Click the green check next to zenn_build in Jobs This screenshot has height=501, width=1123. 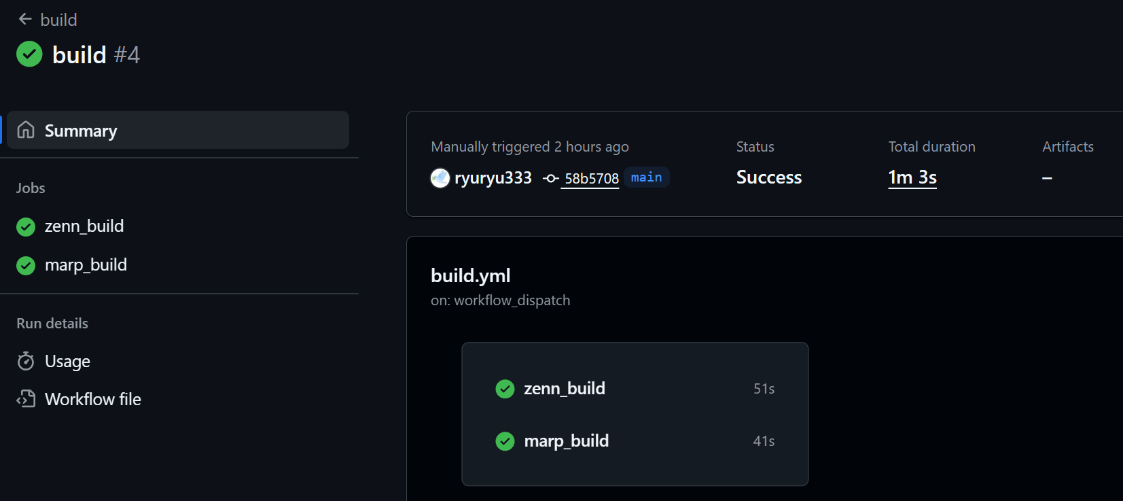pos(26,226)
